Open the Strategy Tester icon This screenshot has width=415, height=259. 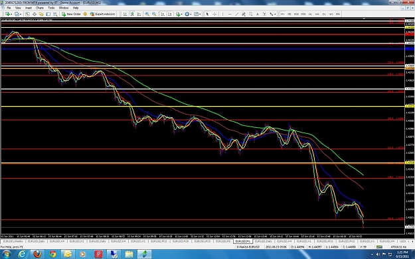[x=55, y=14]
